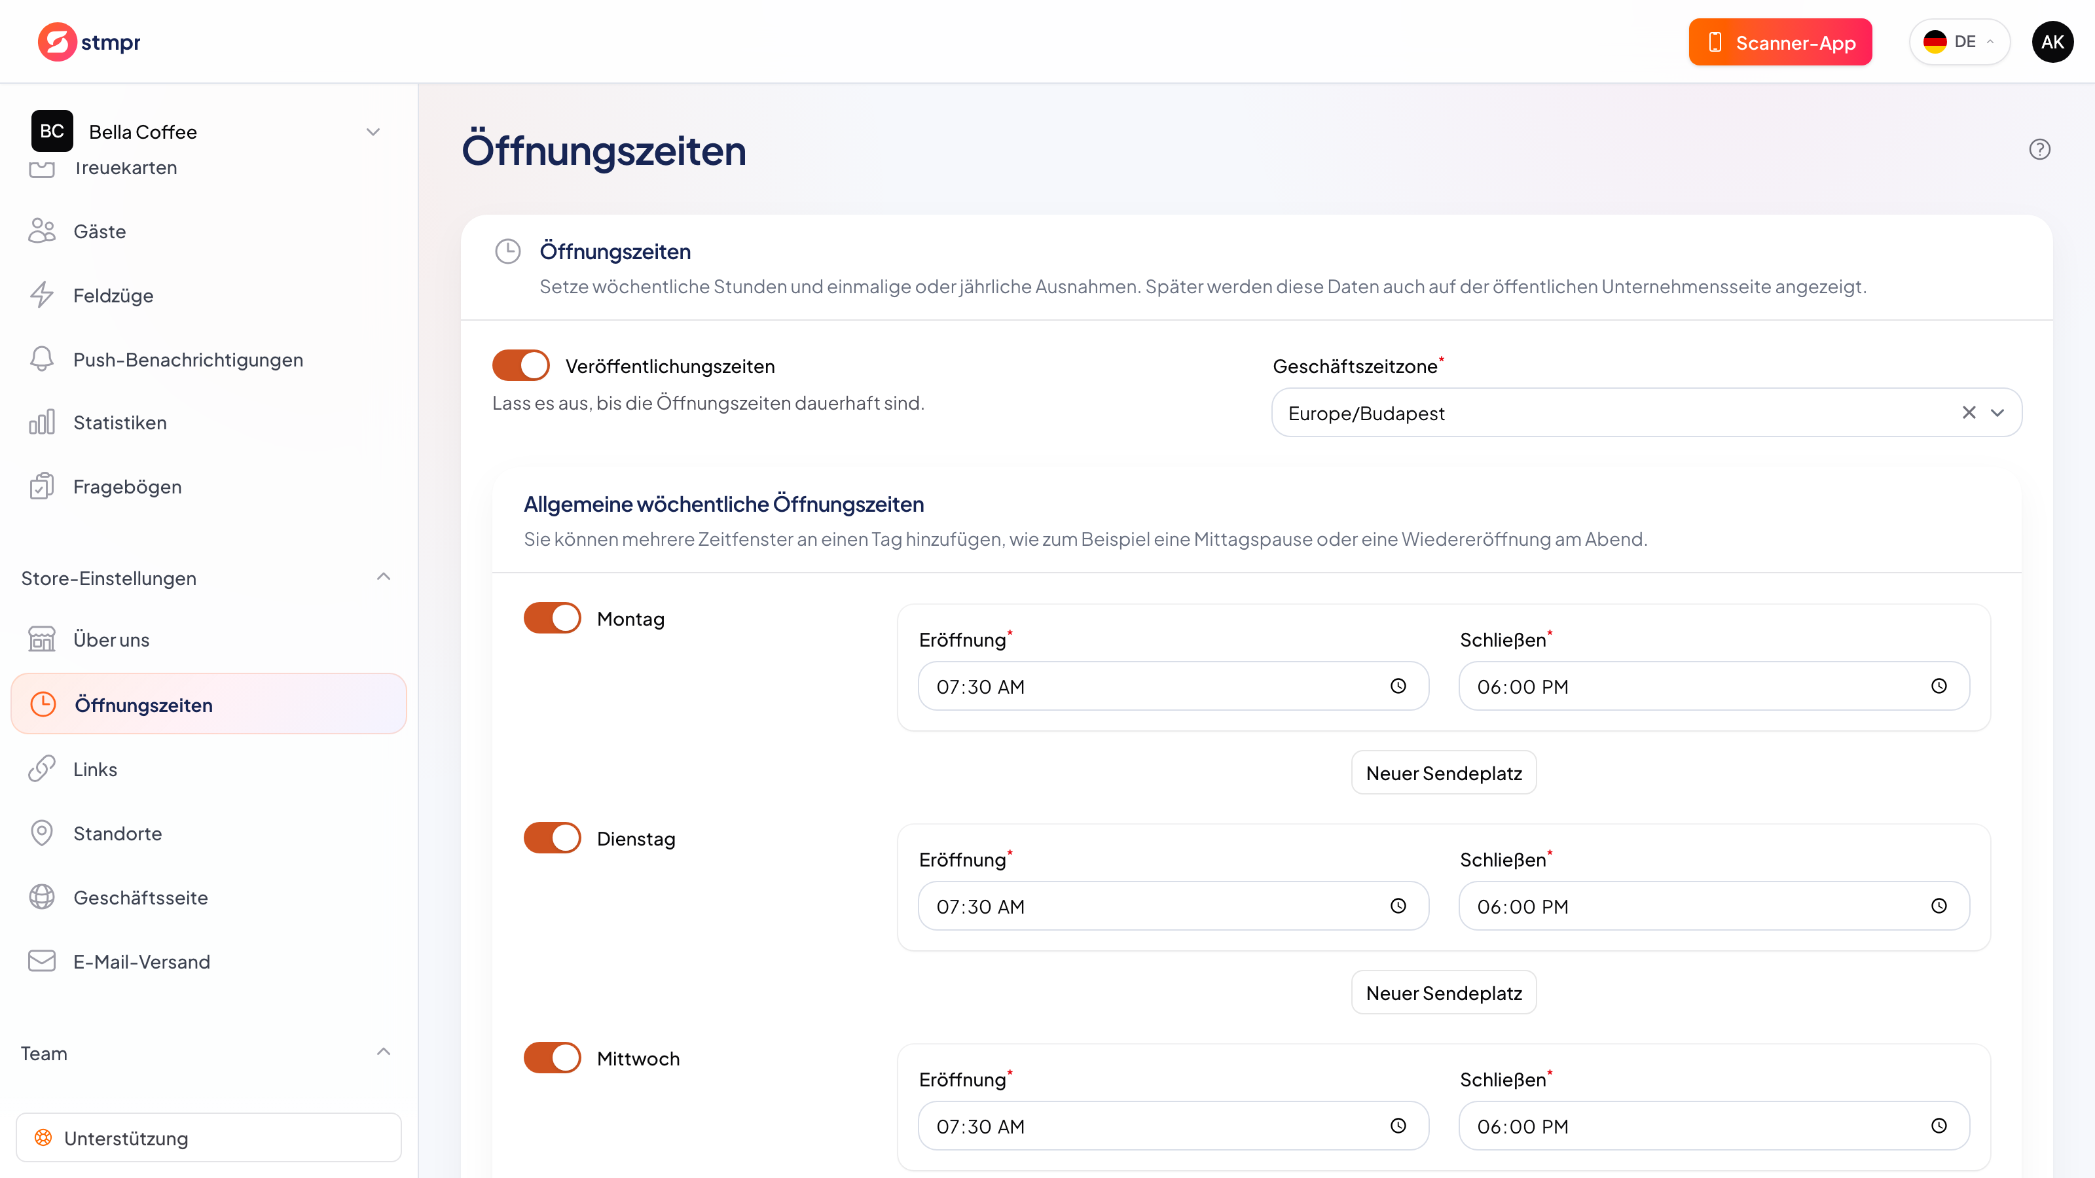Image resolution: width=2095 pixels, height=1178 pixels.
Task: Click the Feldzüge lightning icon
Action: [41, 295]
